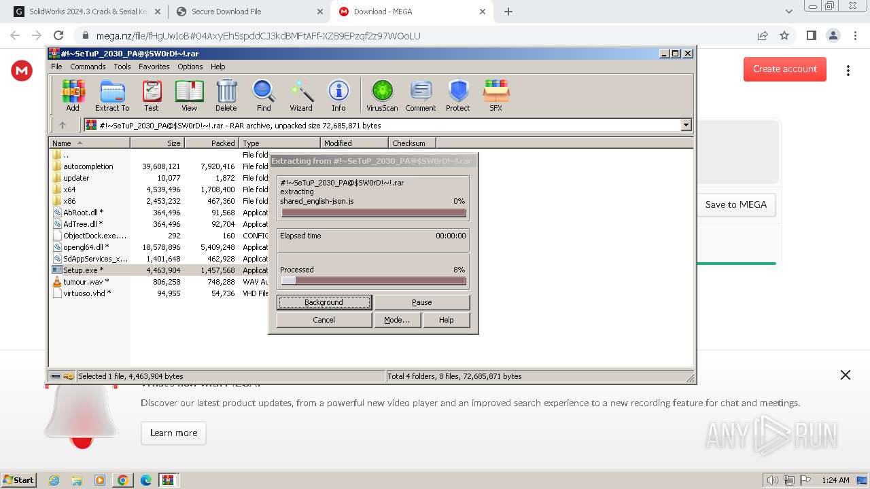Click the Mode... button
The width and height of the screenshot is (870, 489).
coord(397,320)
